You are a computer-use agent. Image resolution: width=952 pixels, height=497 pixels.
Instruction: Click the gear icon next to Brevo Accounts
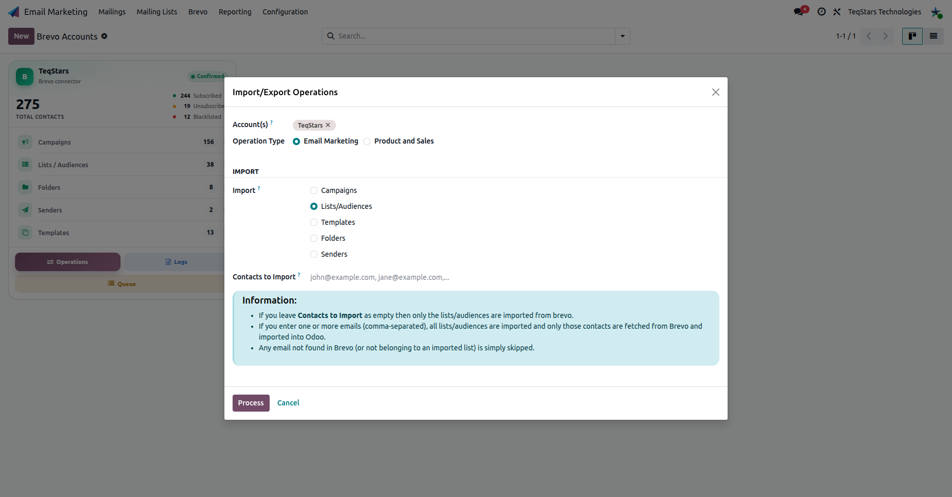click(104, 36)
